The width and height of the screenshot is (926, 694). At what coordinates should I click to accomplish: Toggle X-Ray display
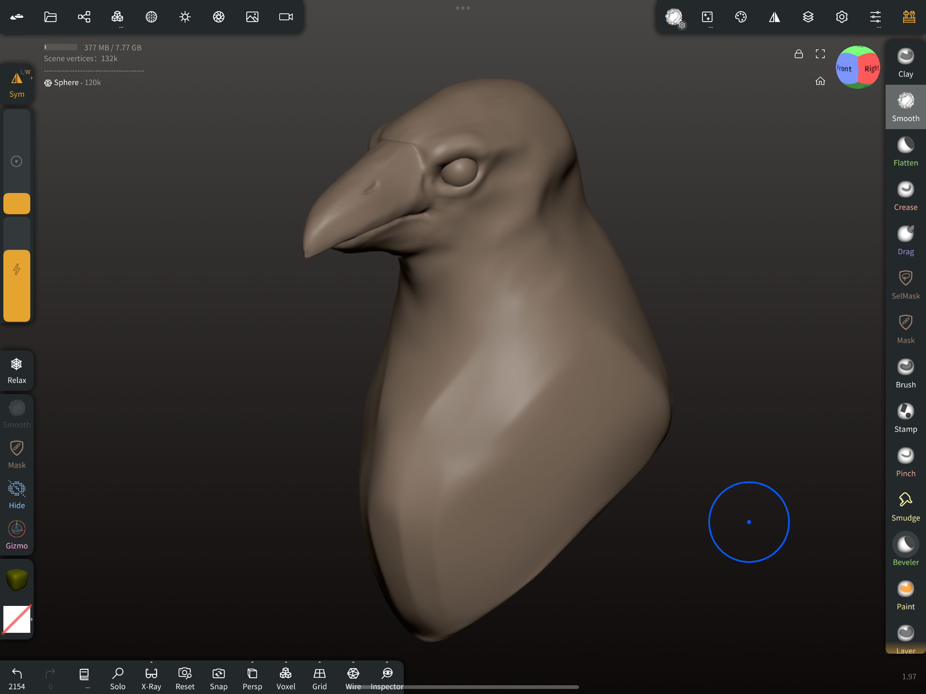(151, 678)
